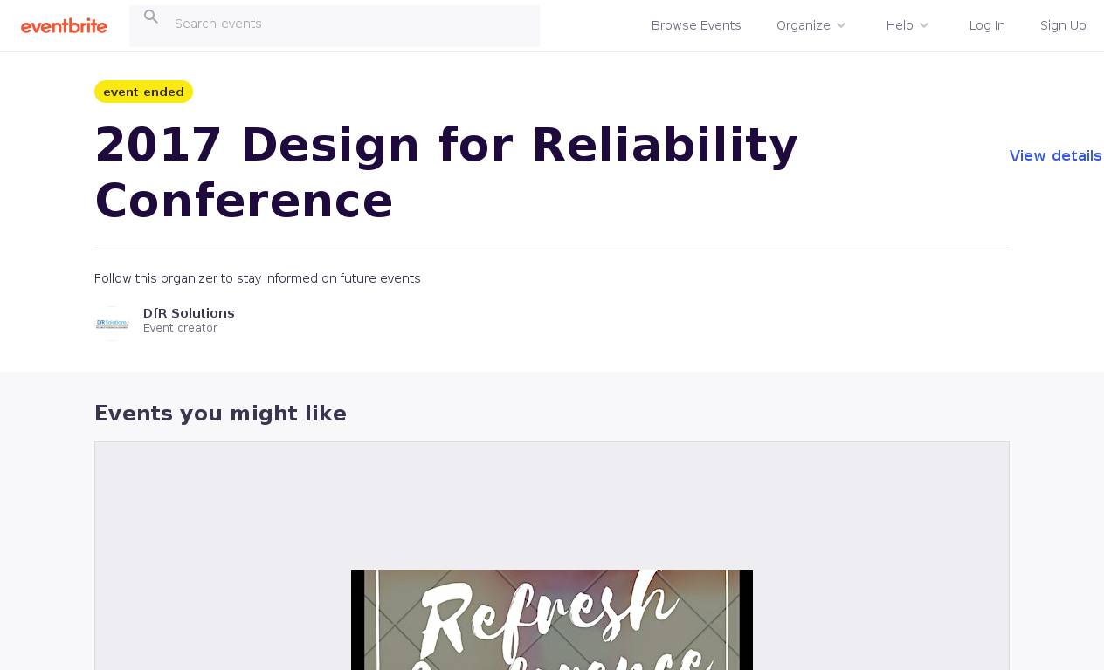The height and width of the screenshot is (670, 1104).
Task: Open the Organize menu
Action: pos(803,26)
